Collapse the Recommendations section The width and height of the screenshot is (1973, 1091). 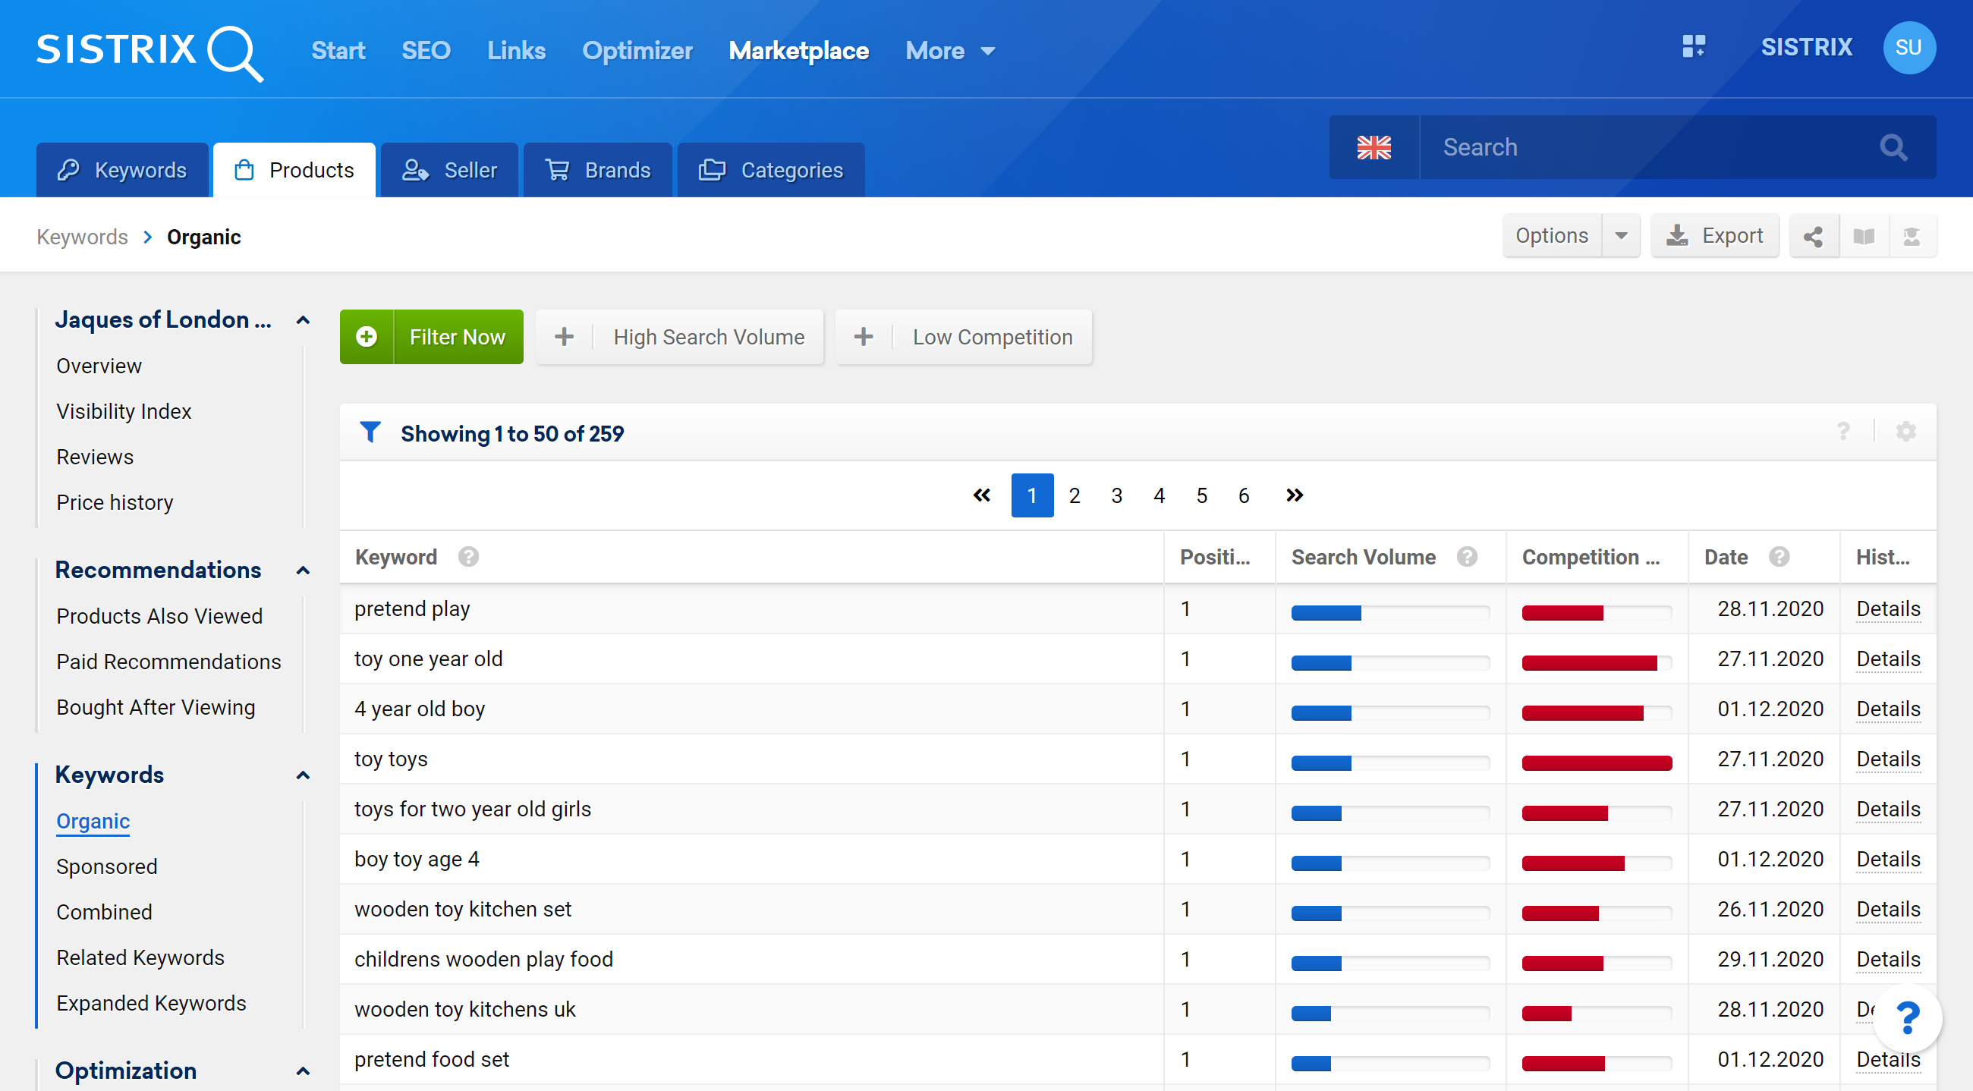pyautogui.click(x=303, y=571)
